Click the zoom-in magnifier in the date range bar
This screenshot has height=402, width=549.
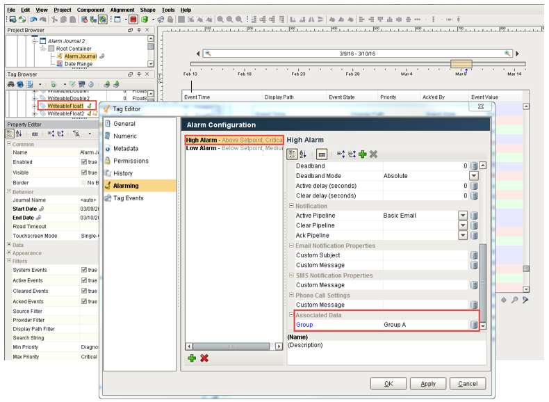click(507, 54)
